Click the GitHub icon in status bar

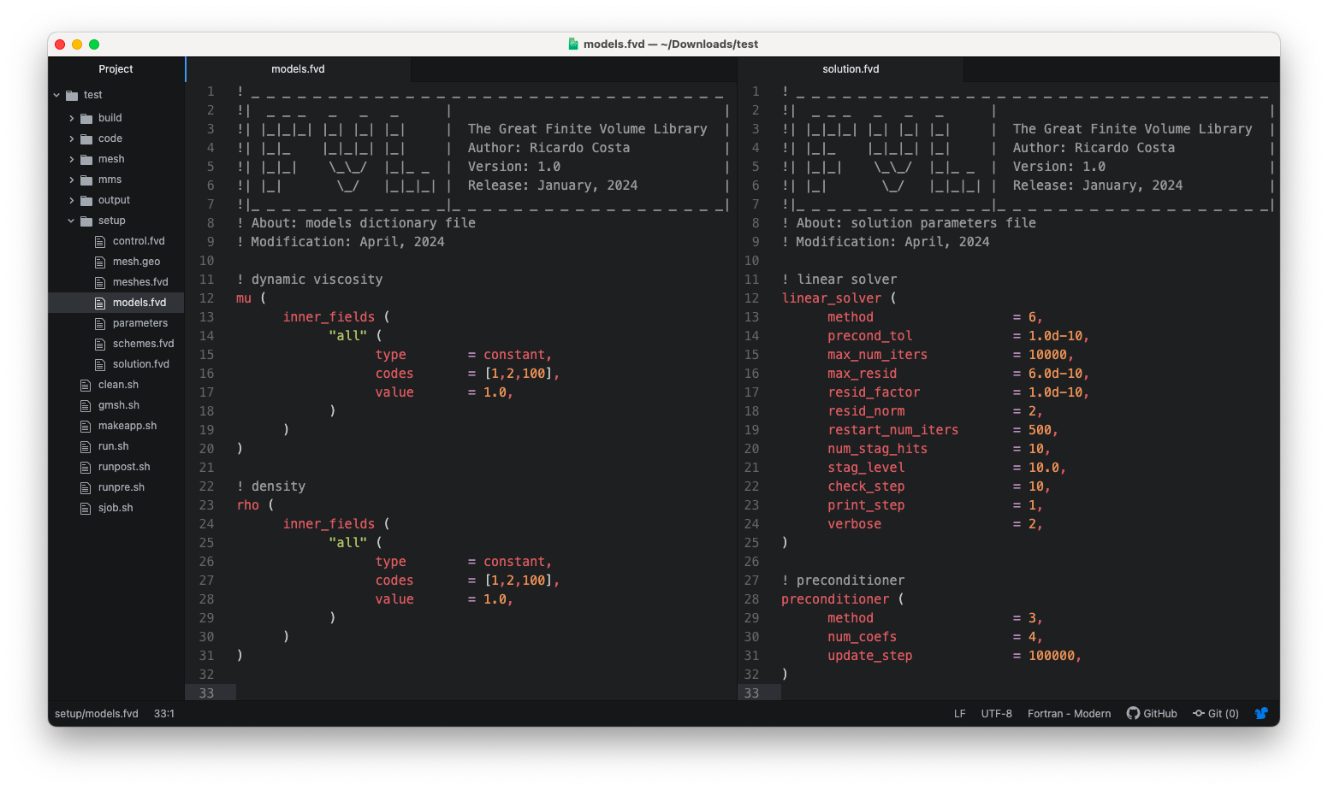coord(1133,713)
